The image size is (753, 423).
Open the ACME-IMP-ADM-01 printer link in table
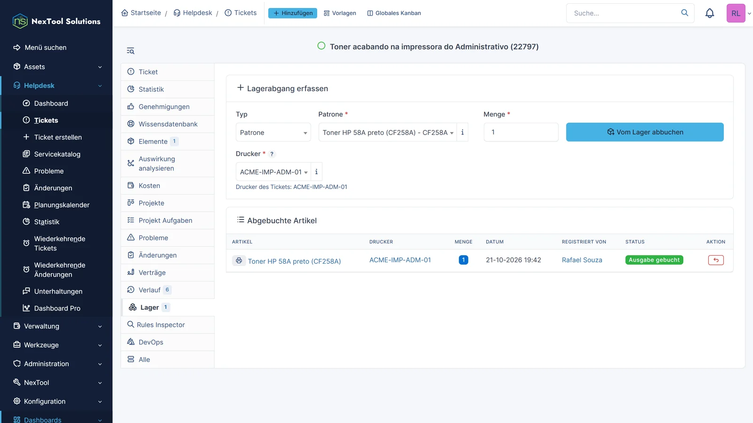pyautogui.click(x=400, y=260)
